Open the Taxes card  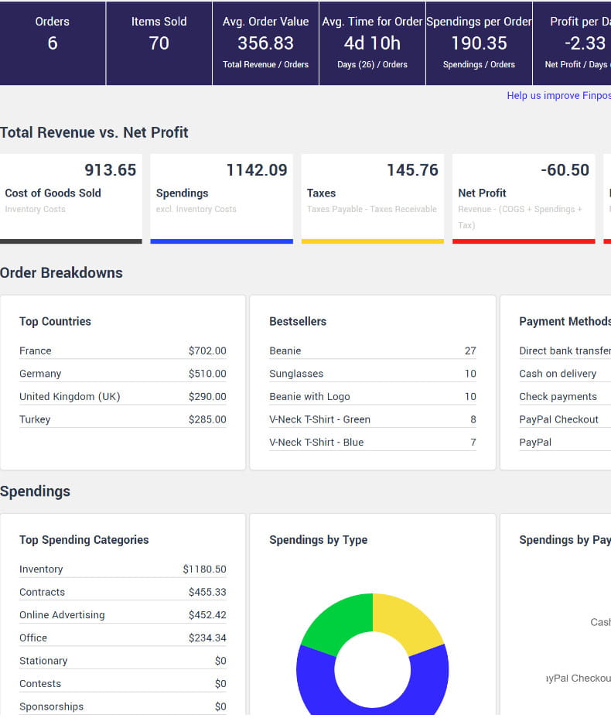tap(372, 198)
